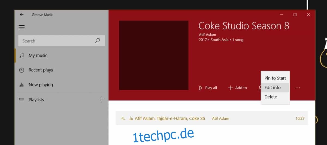The width and height of the screenshot is (327, 145).
Task: Open the hamburger navigation menu
Action: (22, 27)
